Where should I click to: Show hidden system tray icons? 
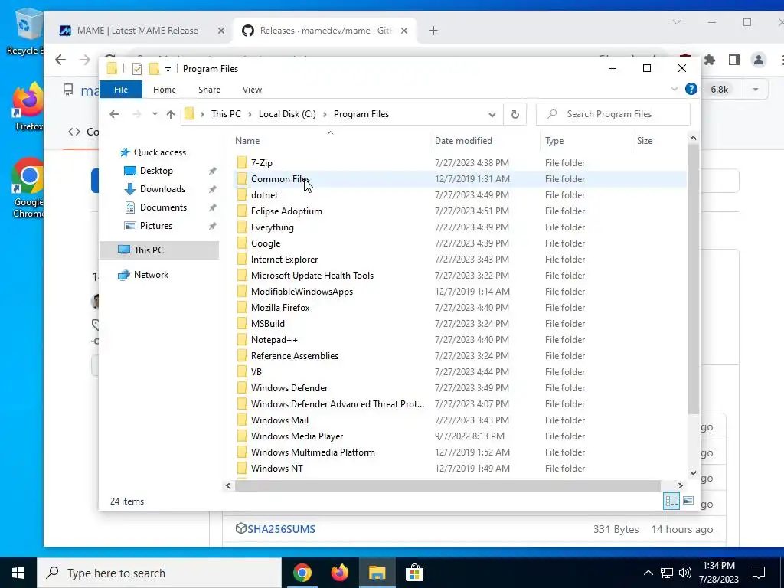(x=648, y=573)
